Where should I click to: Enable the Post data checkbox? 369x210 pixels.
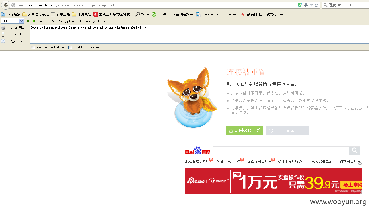[x=33, y=48]
